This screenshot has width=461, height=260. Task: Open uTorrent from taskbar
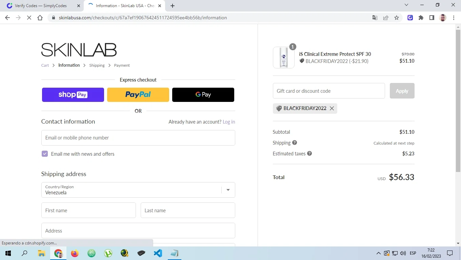click(x=108, y=253)
